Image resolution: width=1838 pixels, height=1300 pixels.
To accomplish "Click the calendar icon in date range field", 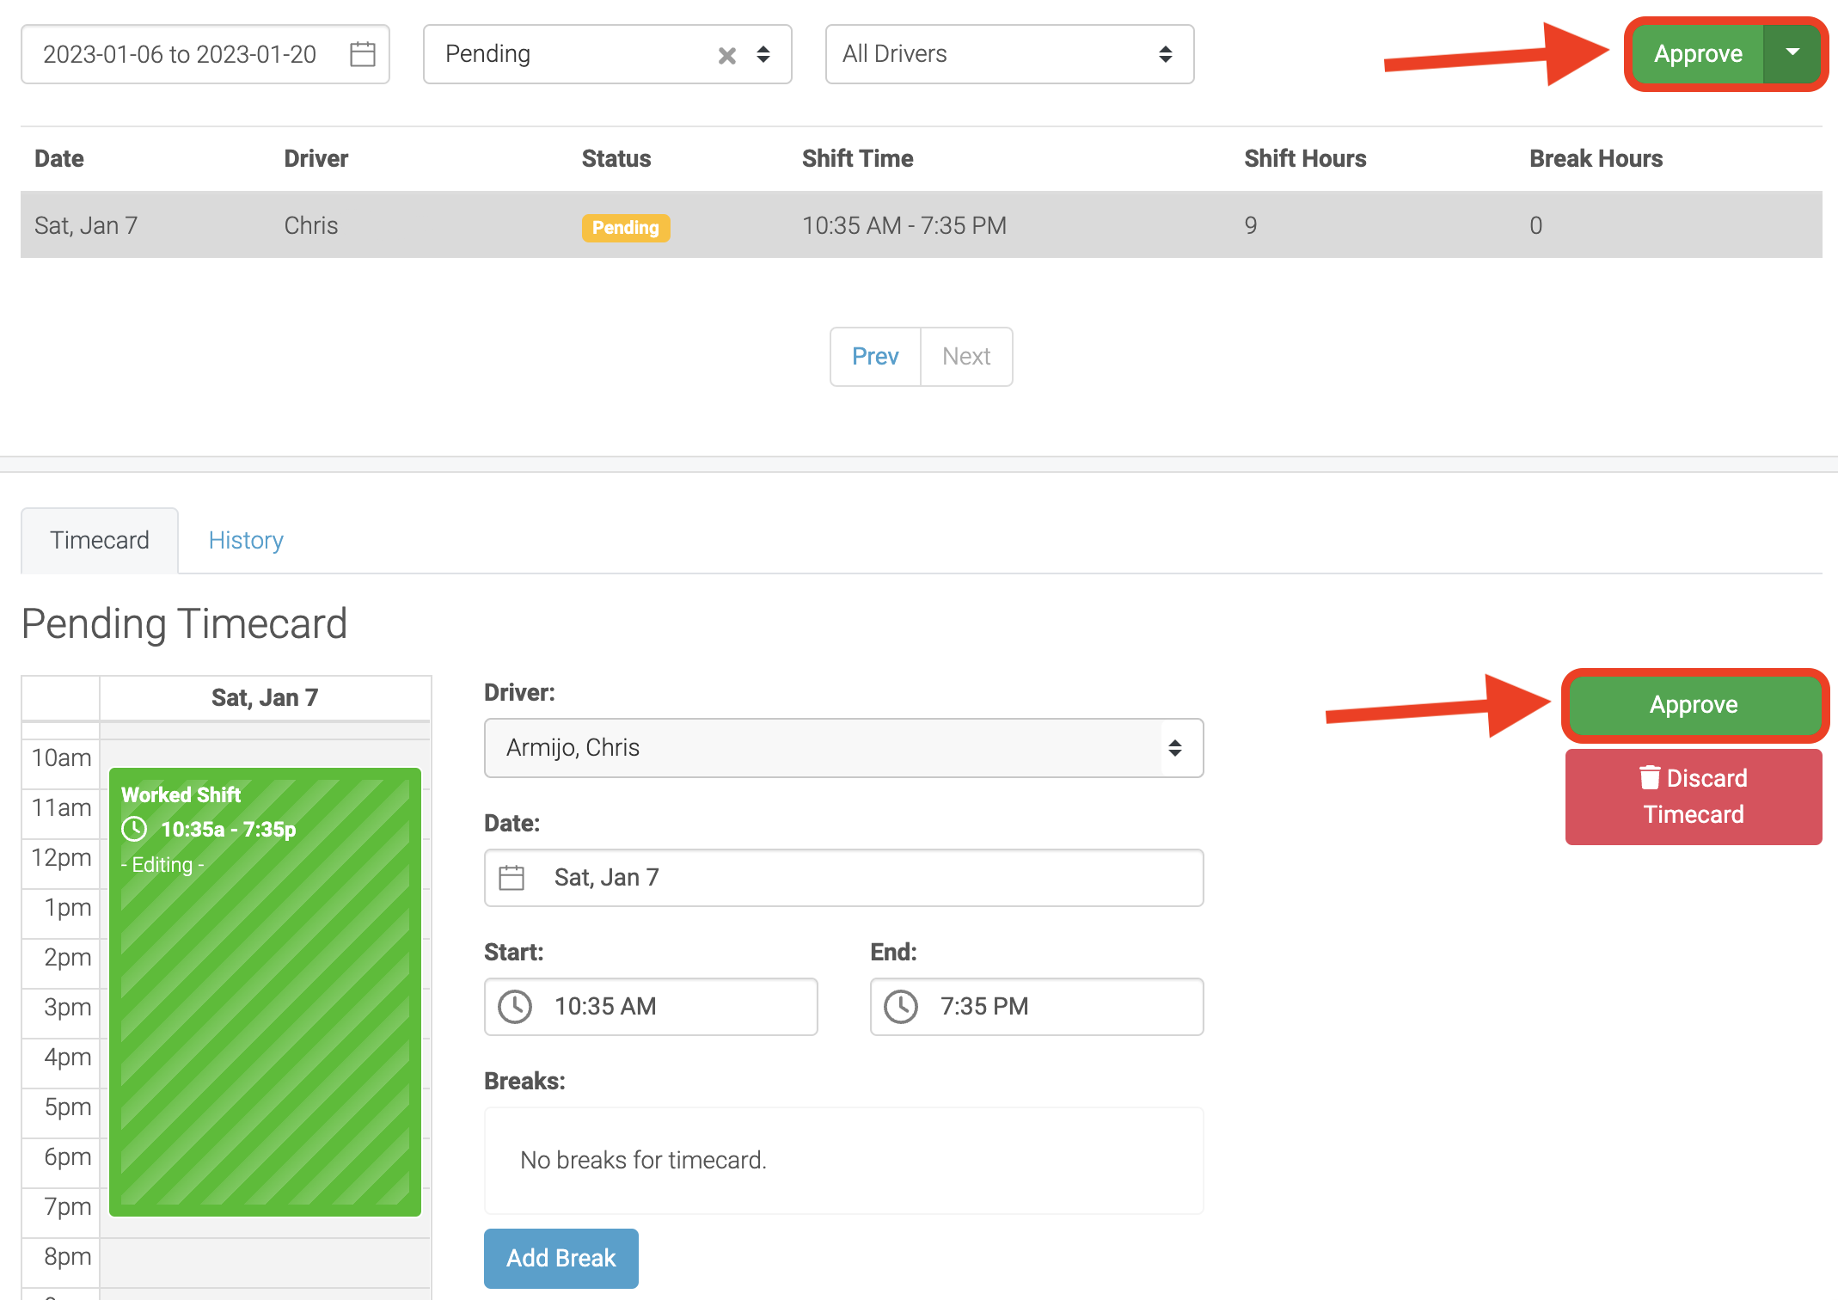I will pyautogui.click(x=363, y=54).
